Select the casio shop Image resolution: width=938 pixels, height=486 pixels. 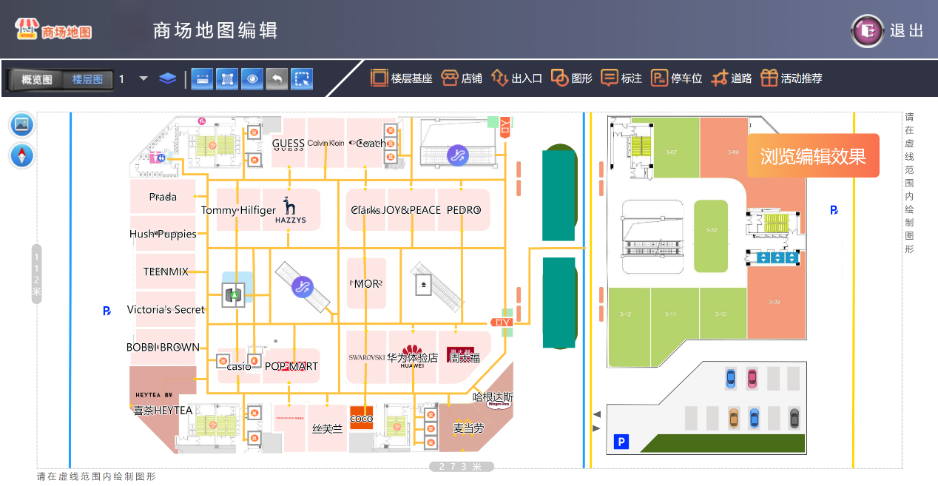[x=239, y=366]
